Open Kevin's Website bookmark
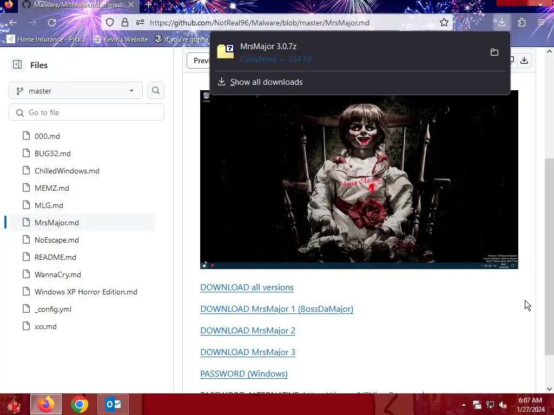This screenshot has height=415, width=554. pos(121,39)
